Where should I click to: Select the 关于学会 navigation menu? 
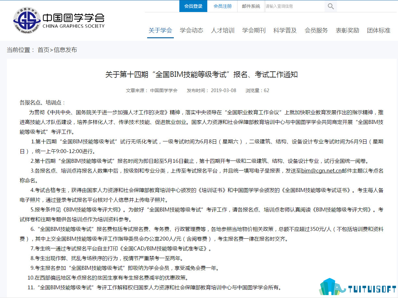pos(160,30)
